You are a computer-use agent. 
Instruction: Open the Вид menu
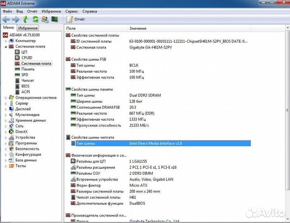click(19, 12)
